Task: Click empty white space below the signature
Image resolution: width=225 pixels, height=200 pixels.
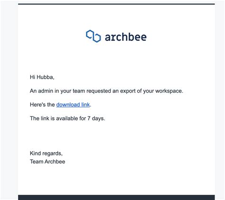Action: coord(116,180)
